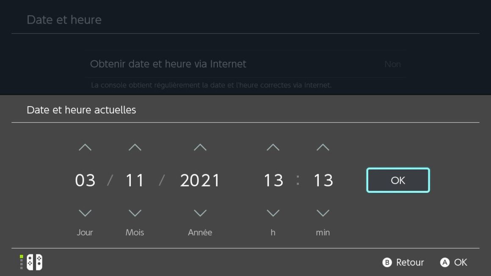491x276 pixels.
Task: Increase the day with the up arrow above Jour
Action: tap(85, 147)
